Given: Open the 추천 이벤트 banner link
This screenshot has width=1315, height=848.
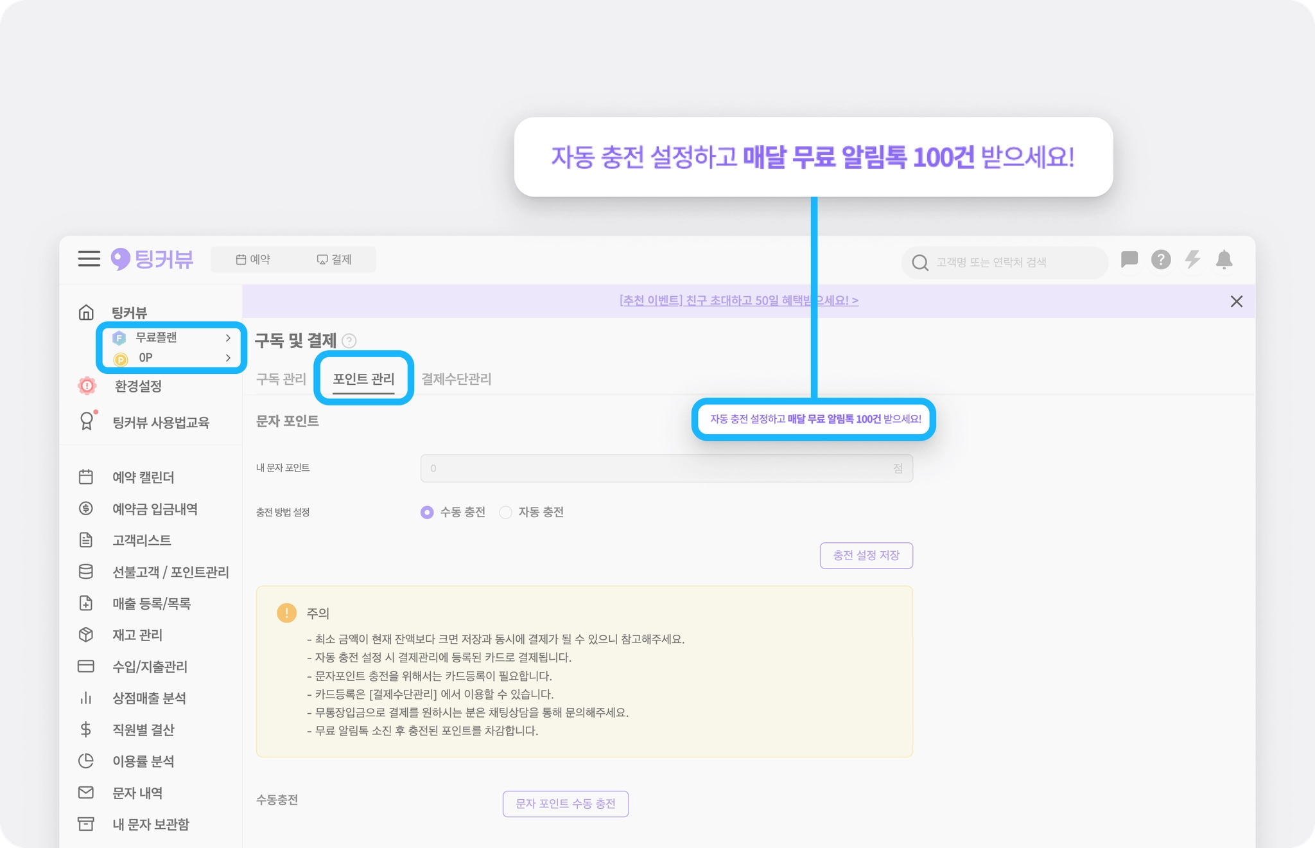Looking at the screenshot, I should 738,301.
